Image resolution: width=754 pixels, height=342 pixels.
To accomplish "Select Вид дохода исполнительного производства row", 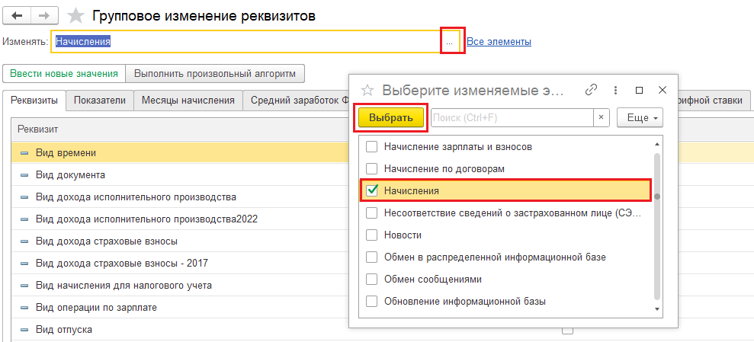I will click(181, 197).
